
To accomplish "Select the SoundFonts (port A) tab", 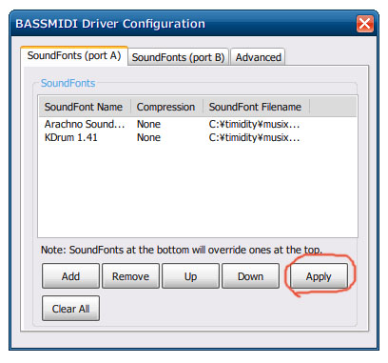I will (x=74, y=56).
